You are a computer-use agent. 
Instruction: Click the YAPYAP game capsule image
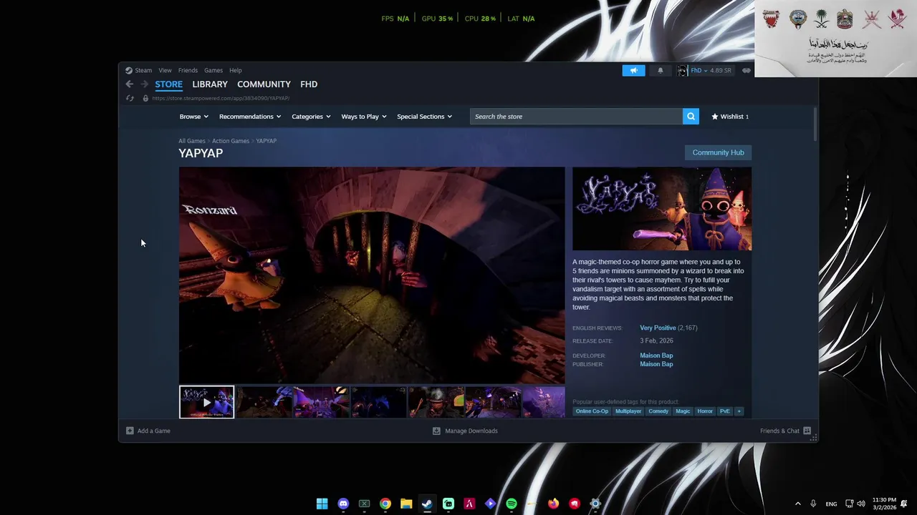[662, 209]
